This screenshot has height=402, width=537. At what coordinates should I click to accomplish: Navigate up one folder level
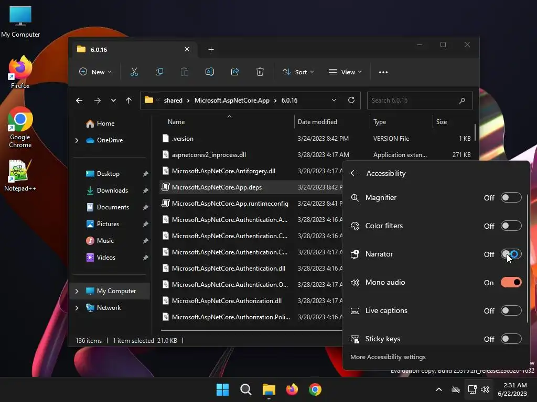point(129,100)
